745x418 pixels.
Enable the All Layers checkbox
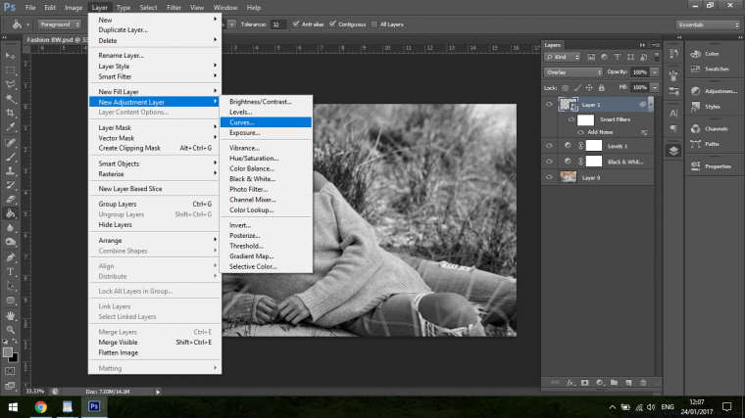click(374, 24)
